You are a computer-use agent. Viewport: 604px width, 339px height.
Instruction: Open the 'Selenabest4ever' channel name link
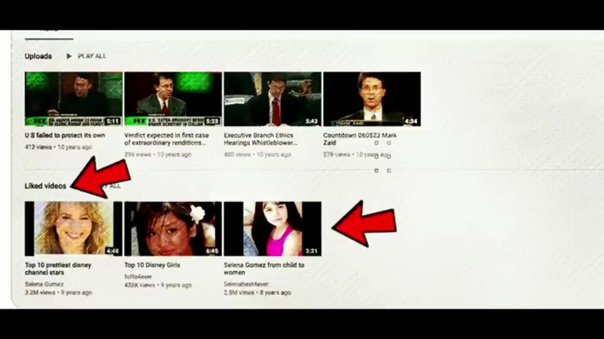[246, 284]
